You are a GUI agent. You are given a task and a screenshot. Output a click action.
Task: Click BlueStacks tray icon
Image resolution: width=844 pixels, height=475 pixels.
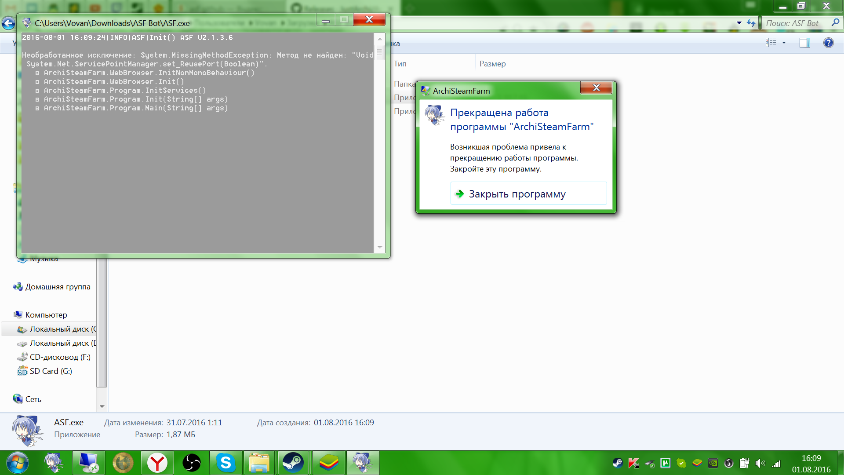697,463
